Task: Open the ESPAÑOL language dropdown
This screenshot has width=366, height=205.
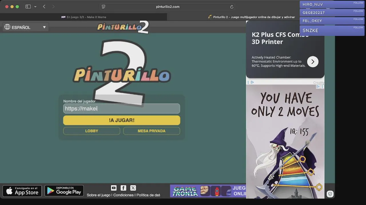Action: tap(25, 27)
